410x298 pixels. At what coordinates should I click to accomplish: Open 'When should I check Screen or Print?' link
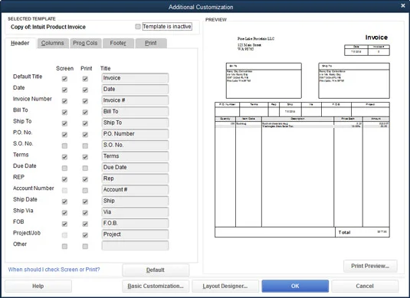(x=54, y=270)
